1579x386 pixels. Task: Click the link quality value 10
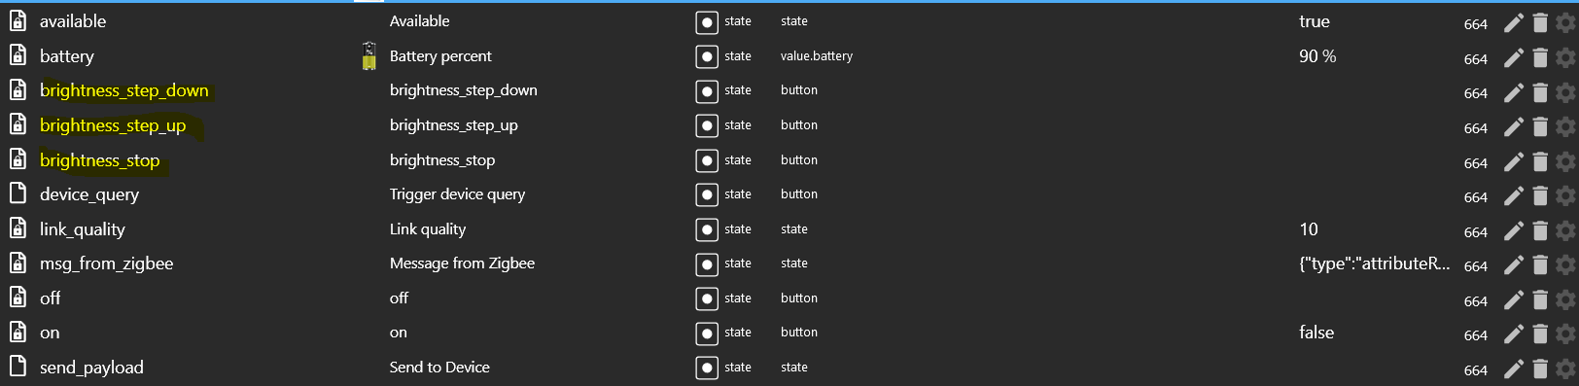click(x=1309, y=229)
